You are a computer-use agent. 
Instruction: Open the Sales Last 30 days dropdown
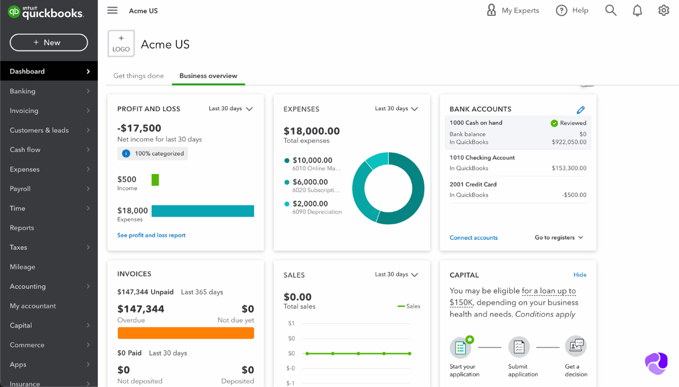(396, 275)
